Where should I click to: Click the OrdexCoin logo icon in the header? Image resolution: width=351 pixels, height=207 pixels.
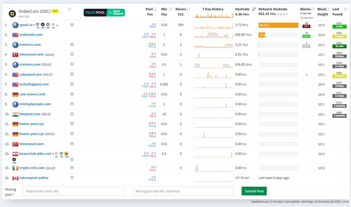coord(12,13)
